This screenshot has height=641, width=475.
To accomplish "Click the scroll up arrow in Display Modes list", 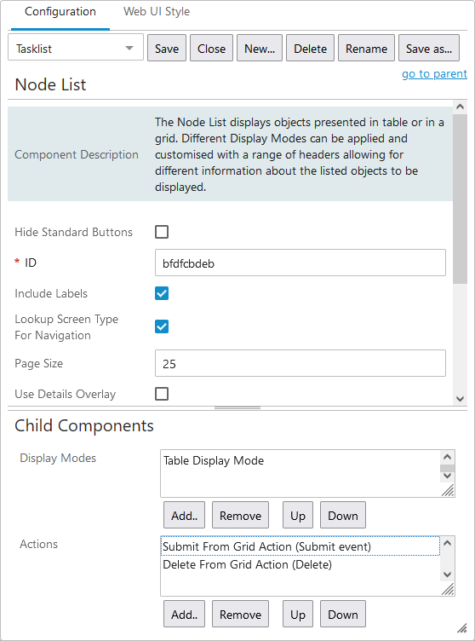I will (x=447, y=457).
